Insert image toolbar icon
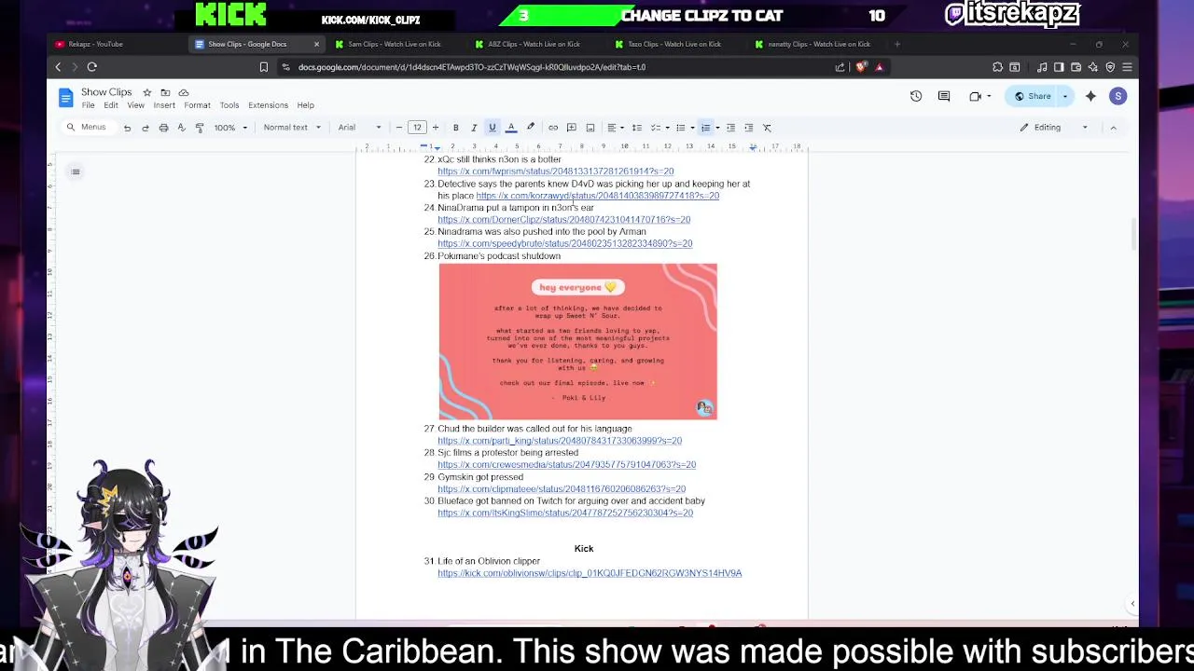The height and width of the screenshot is (671, 1194). coord(590,128)
